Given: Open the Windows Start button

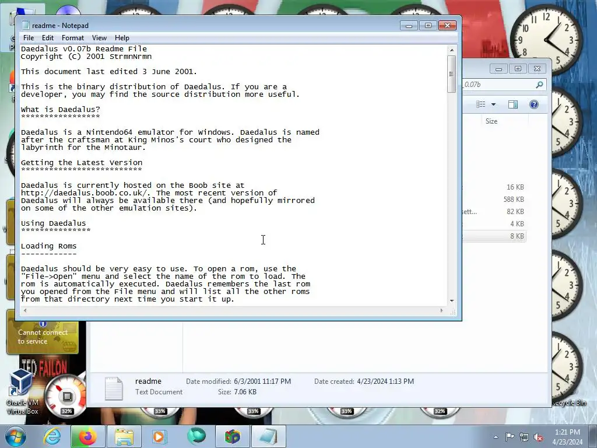Looking at the screenshot, I should point(15,436).
